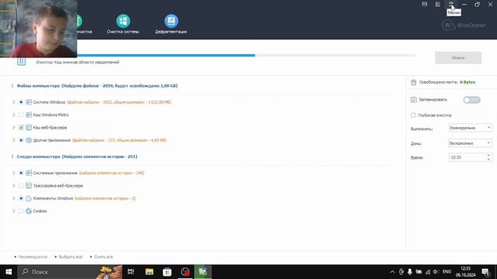
Task: Open File Explorer from the taskbar
Action: tap(149, 272)
